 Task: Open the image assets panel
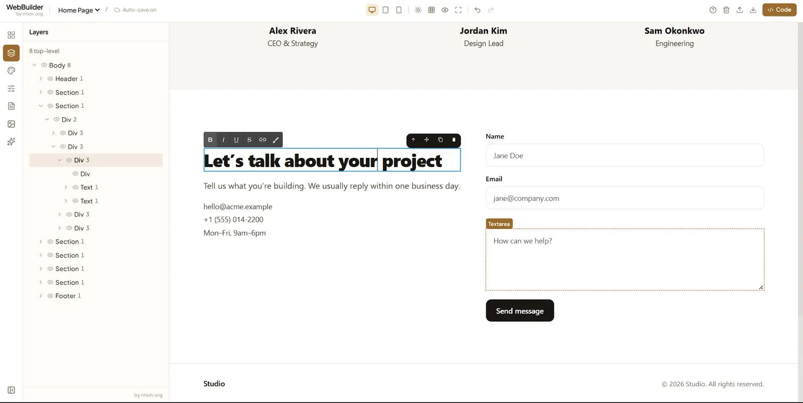[12, 124]
